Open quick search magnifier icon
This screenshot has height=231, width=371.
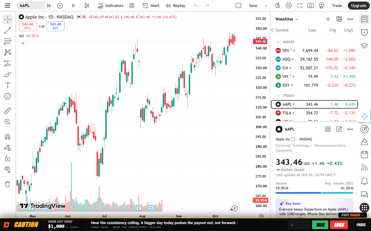point(278,5)
